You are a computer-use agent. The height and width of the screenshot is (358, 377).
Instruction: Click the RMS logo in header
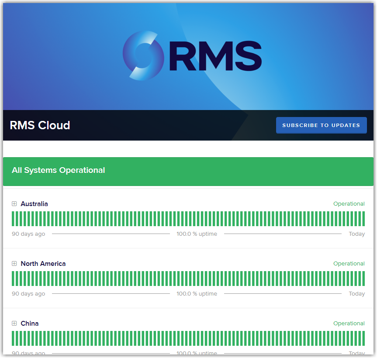pyautogui.click(x=192, y=55)
